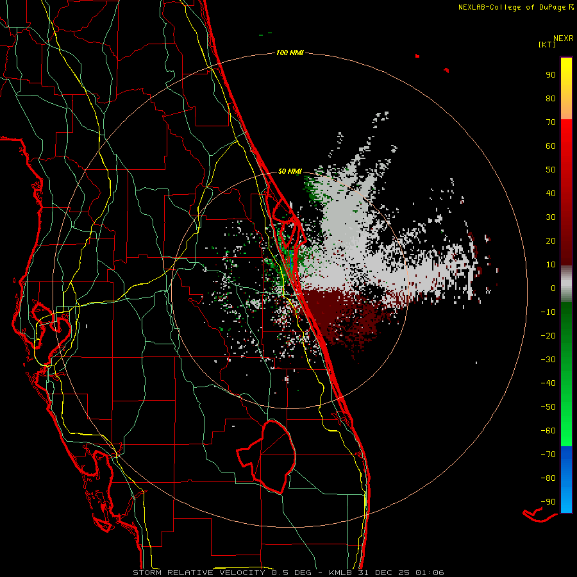Click the -40 value on velocity scale
The width and height of the screenshot is (577, 577).
[548, 383]
